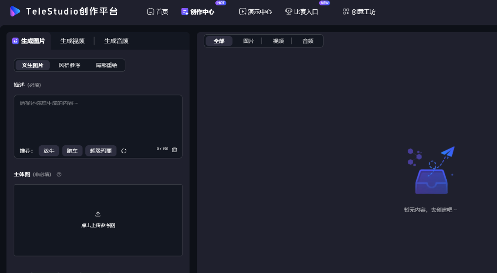The image size is (497, 273).
Task: Filter results by 视频
Action: coord(278,41)
